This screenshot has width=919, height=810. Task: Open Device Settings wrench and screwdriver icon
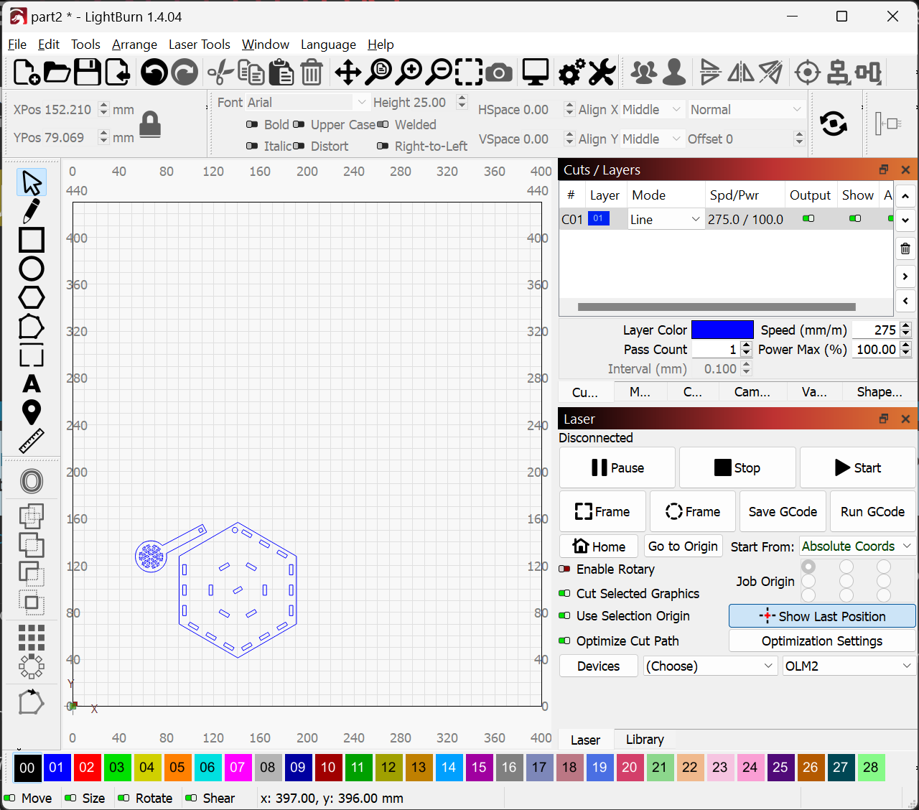click(602, 73)
